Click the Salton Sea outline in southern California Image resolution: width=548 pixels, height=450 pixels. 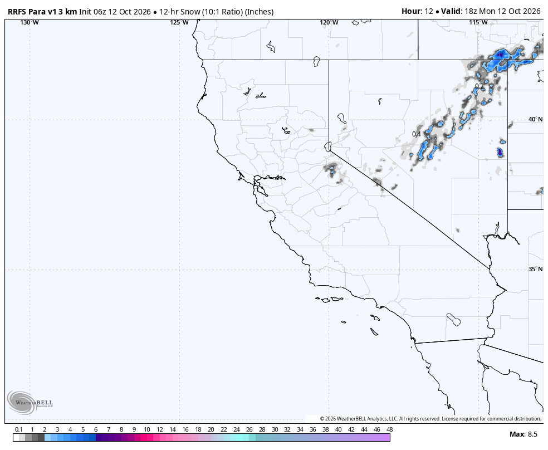pyautogui.click(x=454, y=320)
